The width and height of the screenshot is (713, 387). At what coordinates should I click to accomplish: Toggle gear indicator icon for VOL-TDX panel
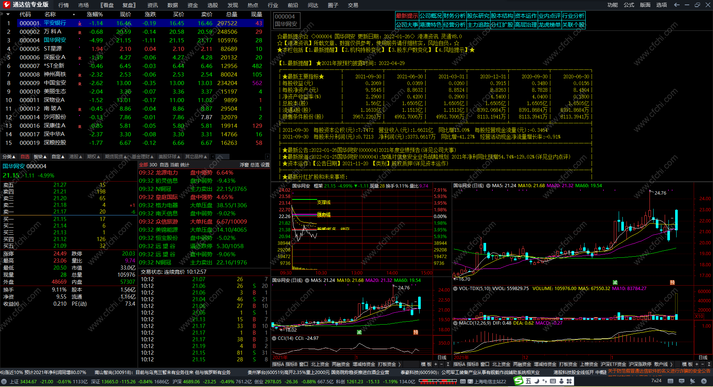pos(455,289)
